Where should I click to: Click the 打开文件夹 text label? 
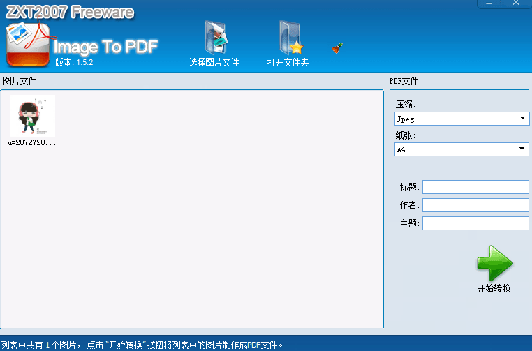pos(288,63)
